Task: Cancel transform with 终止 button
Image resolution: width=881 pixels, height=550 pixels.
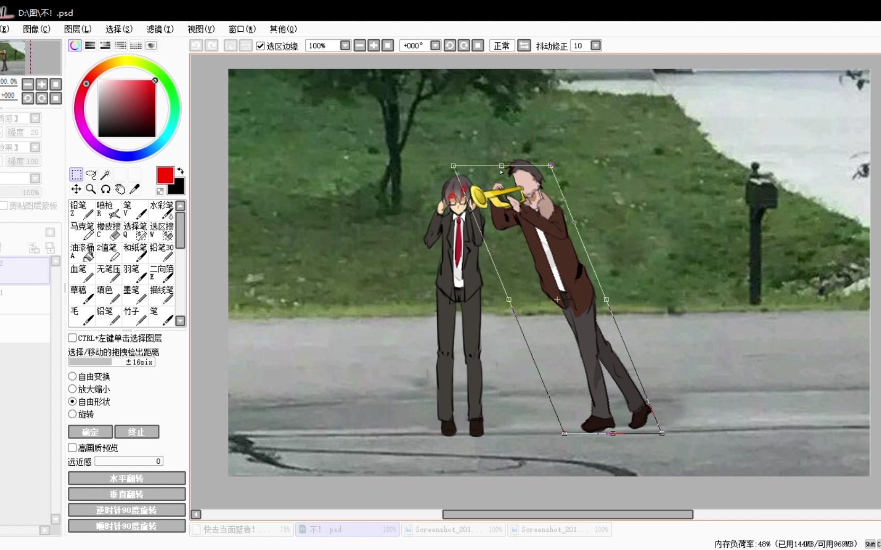Action: [137, 432]
